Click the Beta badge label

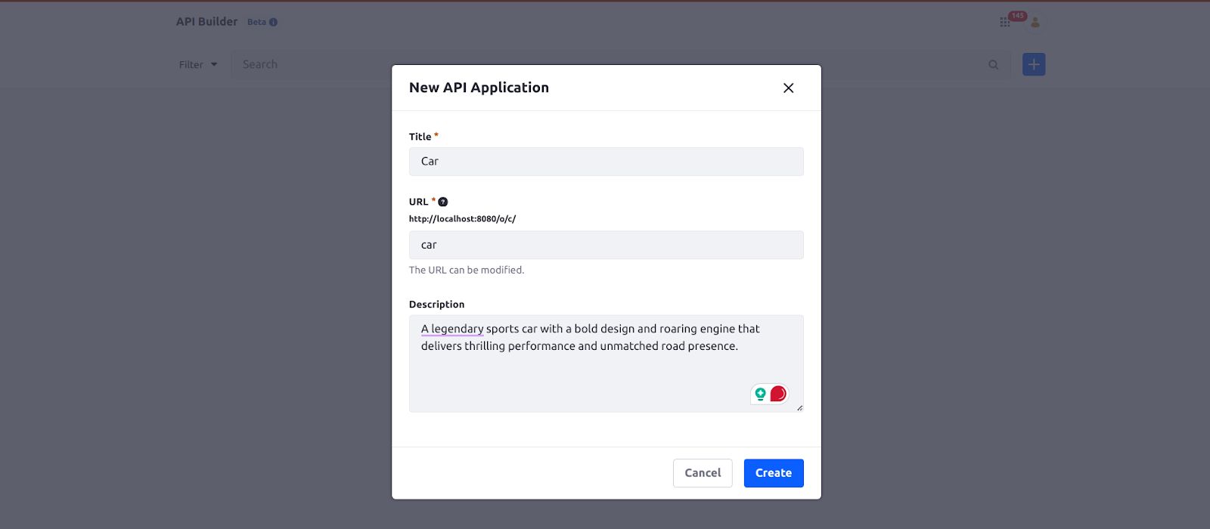tap(256, 22)
